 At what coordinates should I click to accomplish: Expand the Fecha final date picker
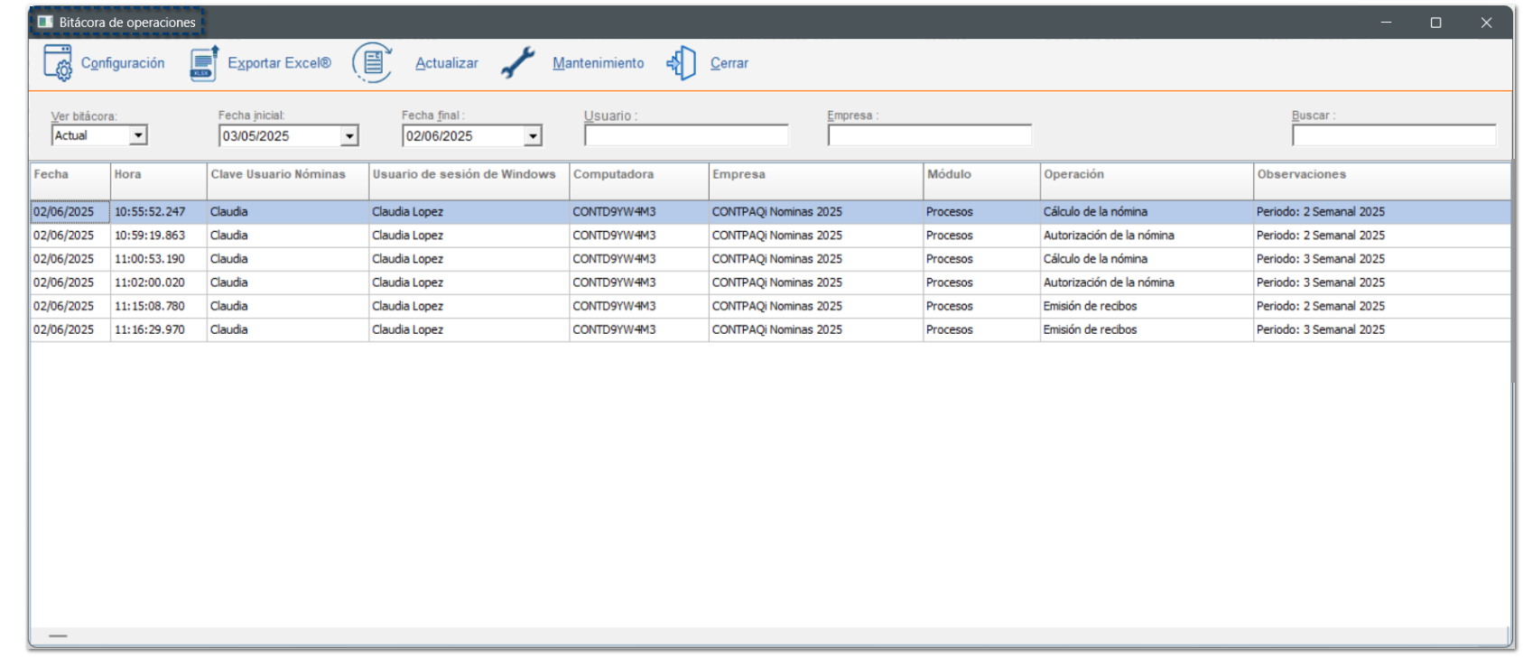coord(533,136)
